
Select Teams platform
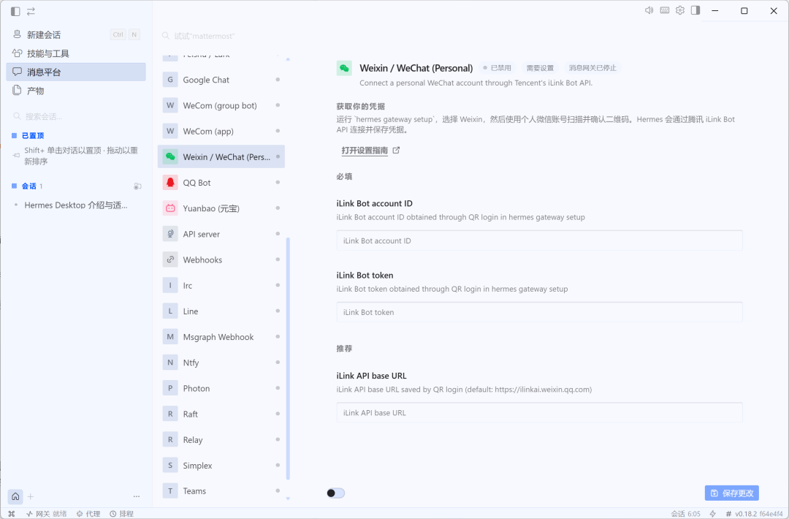click(221, 490)
